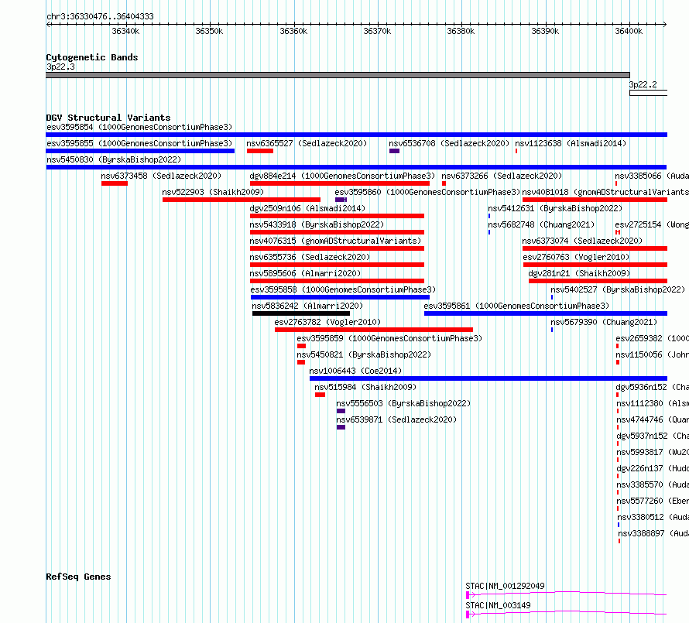Image resolution: width=689 pixels, height=623 pixels.
Task: Open dgv884e214 variant entry
Action: click(342, 176)
